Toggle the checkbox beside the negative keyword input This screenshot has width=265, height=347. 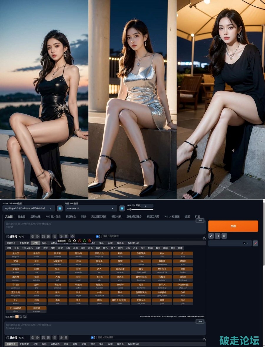(92, 338)
